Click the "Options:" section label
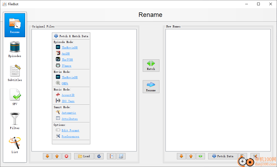This screenshot has width=277, height=167. click(60, 125)
